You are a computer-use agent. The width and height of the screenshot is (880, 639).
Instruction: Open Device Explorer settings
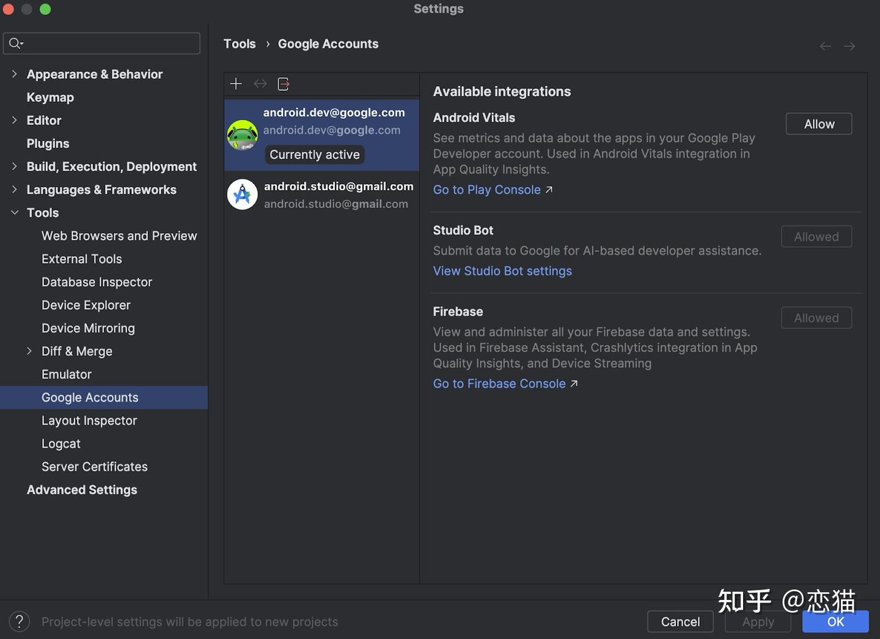[x=86, y=305]
